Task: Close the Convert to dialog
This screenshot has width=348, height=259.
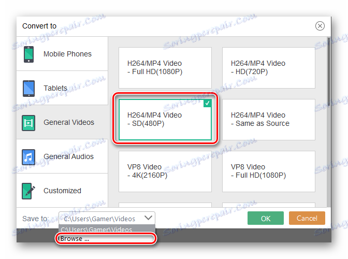Action: 320,26
